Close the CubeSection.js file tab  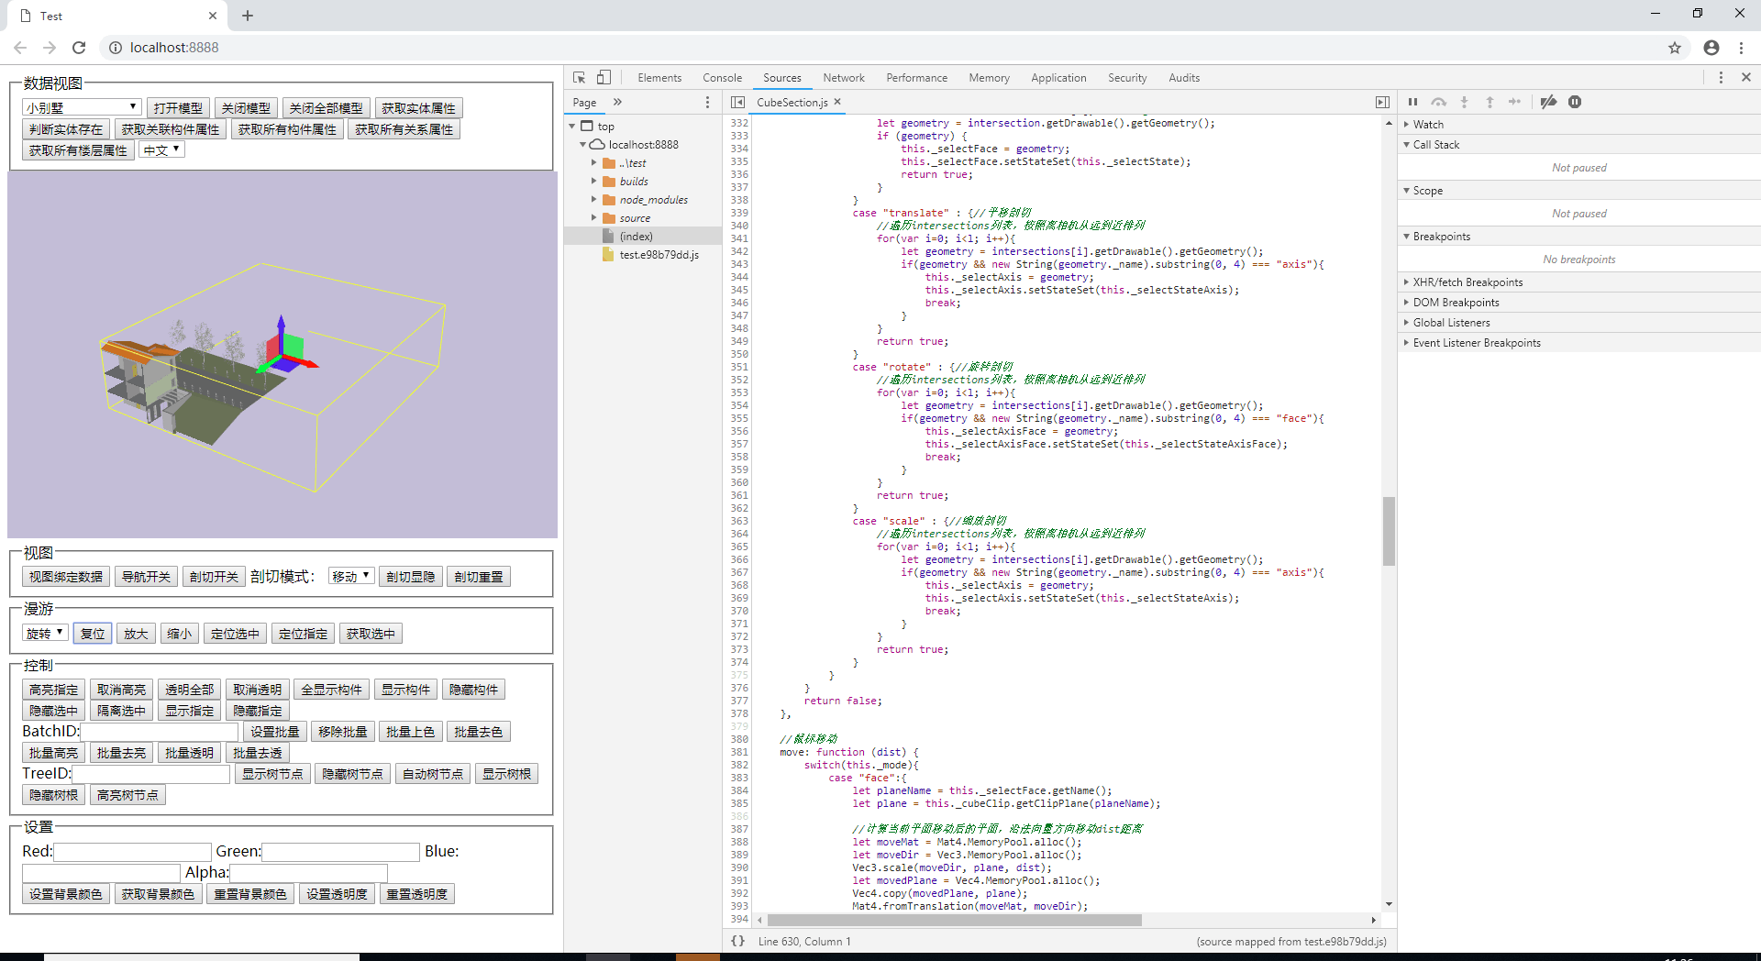pyautogui.click(x=837, y=102)
